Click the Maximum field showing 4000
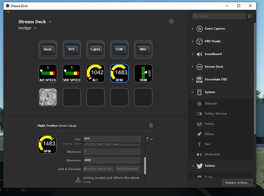 112,160
